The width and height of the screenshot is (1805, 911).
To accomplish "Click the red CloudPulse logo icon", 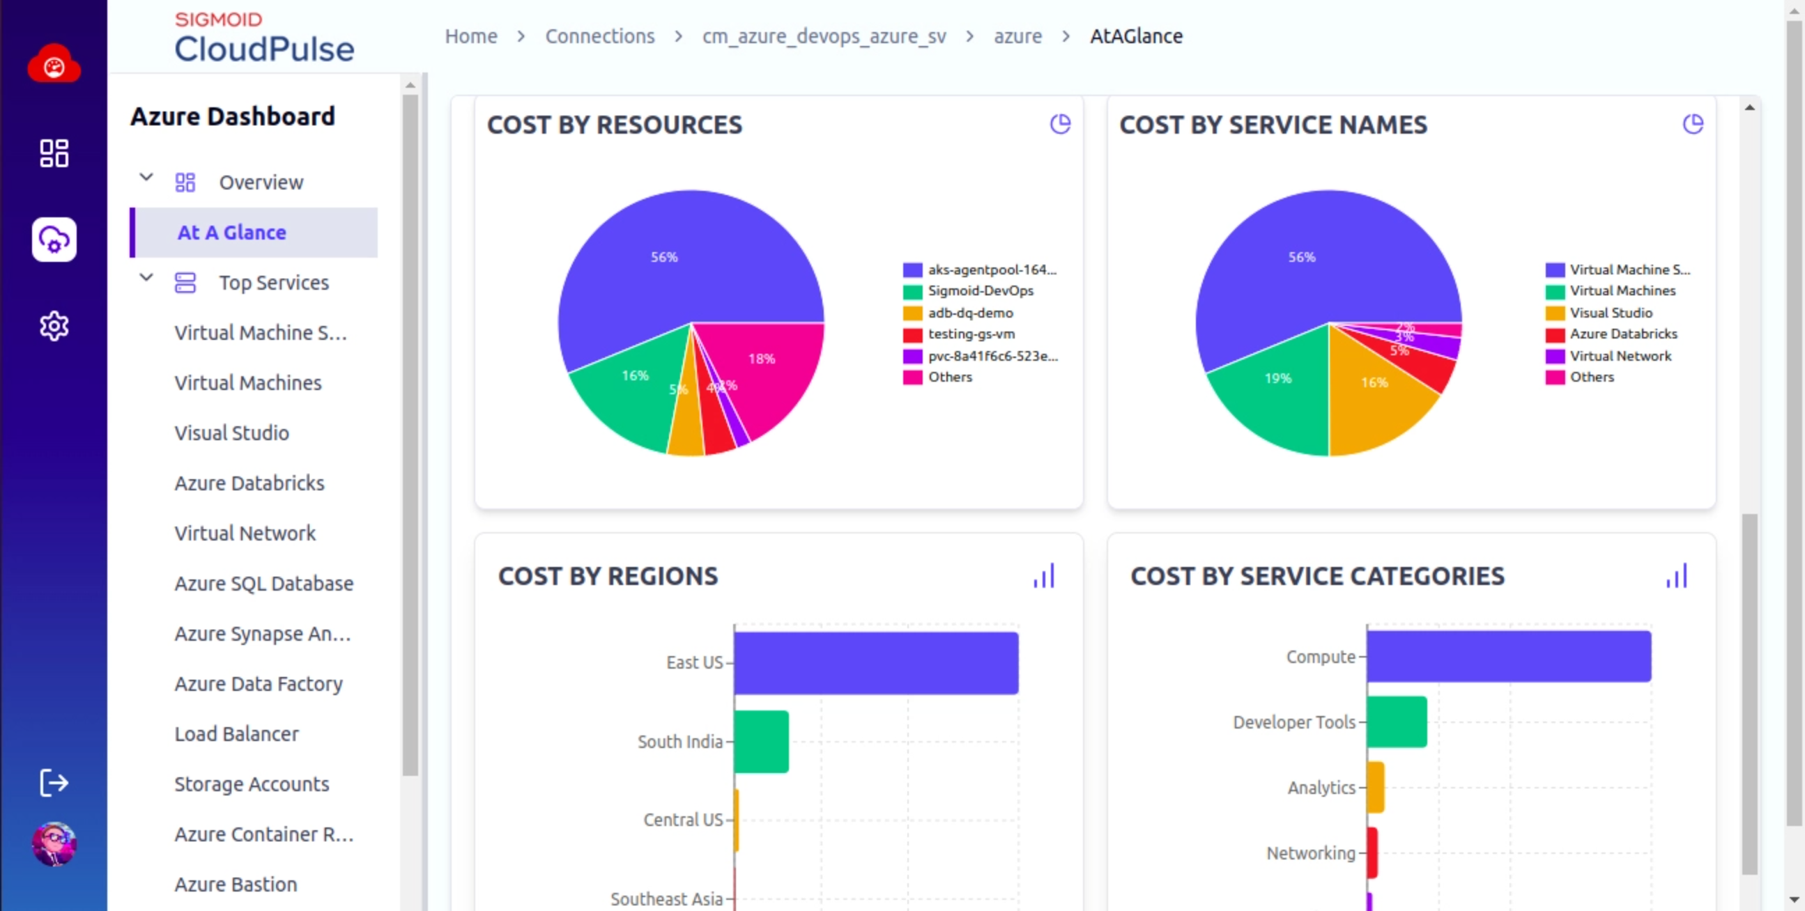I will point(54,64).
